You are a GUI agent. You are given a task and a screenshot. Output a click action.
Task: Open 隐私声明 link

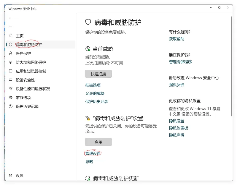pyautogui.click(x=176, y=135)
